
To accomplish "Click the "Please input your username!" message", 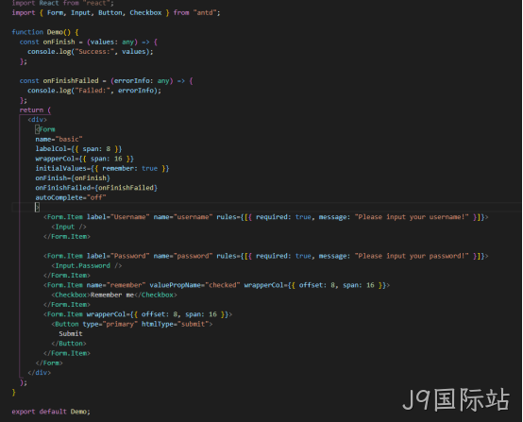I will coord(412,217).
